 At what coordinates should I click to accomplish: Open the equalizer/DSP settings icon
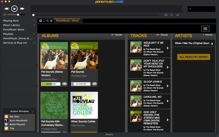[178, 15]
